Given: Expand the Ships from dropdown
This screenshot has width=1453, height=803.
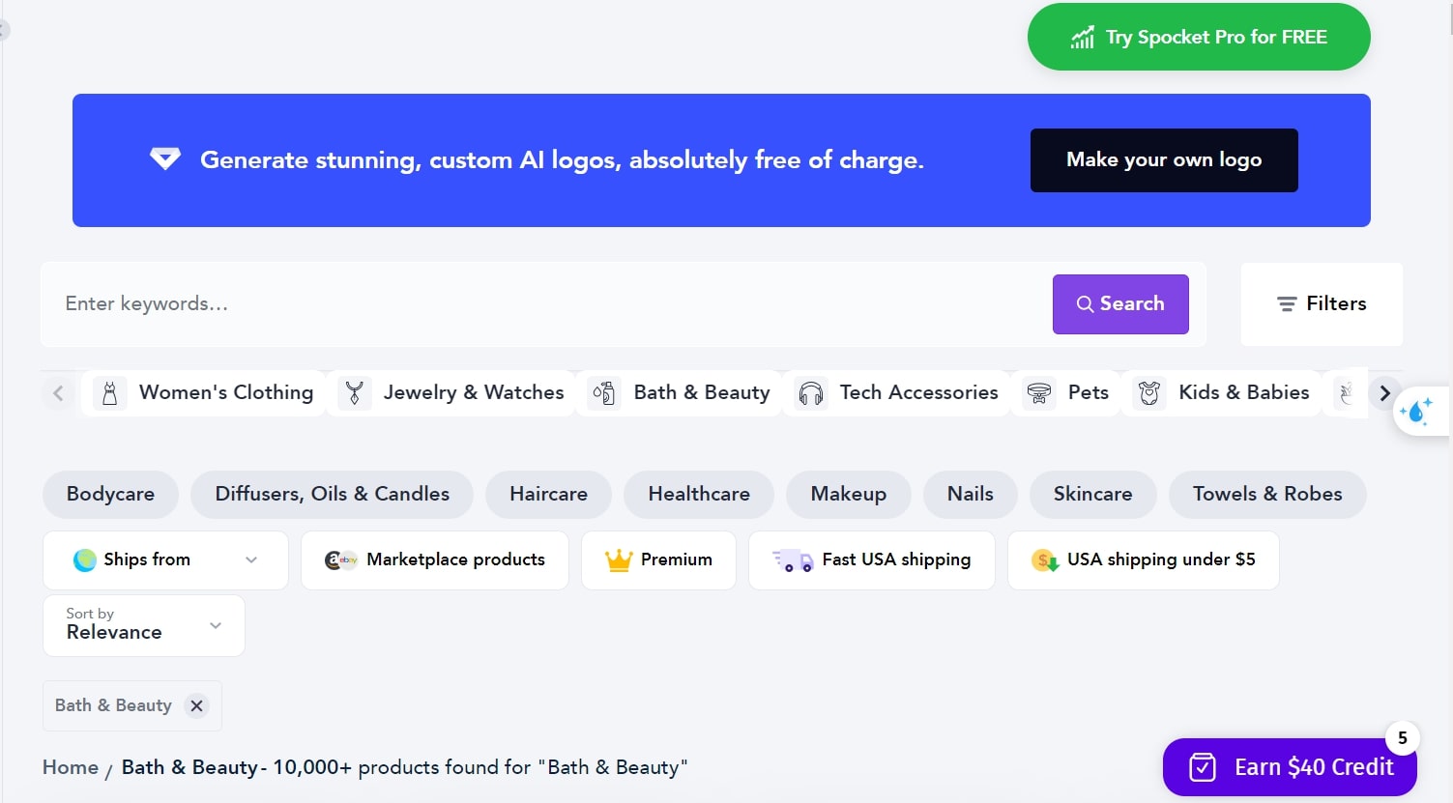Looking at the screenshot, I should pyautogui.click(x=165, y=560).
